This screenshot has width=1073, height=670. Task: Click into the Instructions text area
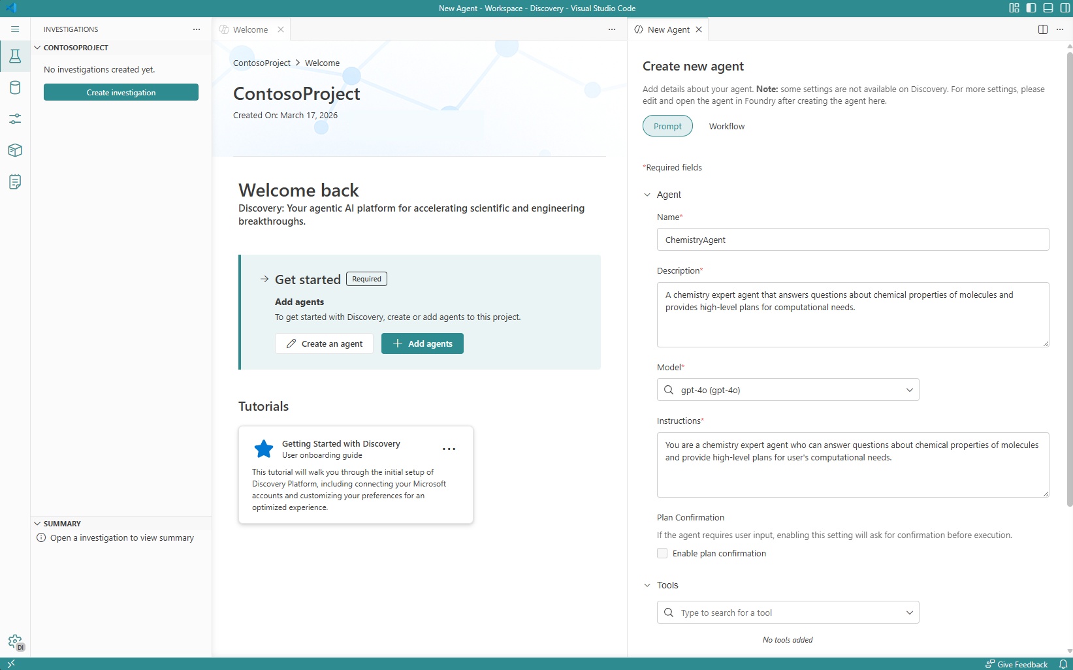853,465
